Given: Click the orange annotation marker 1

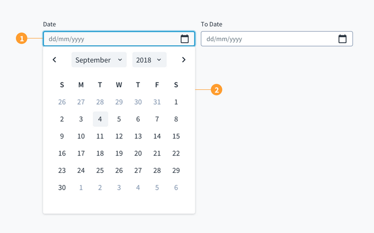Looking at the screenshot, I should (x=22, y=39).
